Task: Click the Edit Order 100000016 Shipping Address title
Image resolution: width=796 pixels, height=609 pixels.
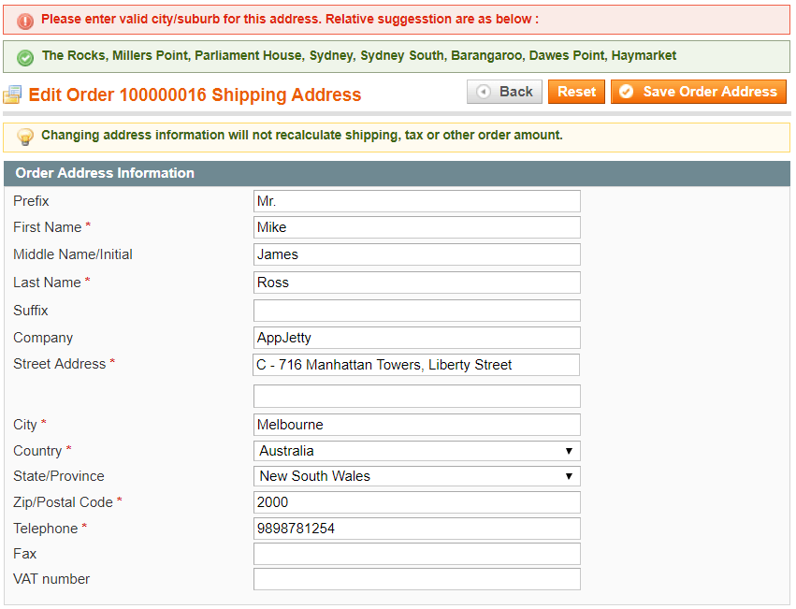Action: [x=195, y=95]
